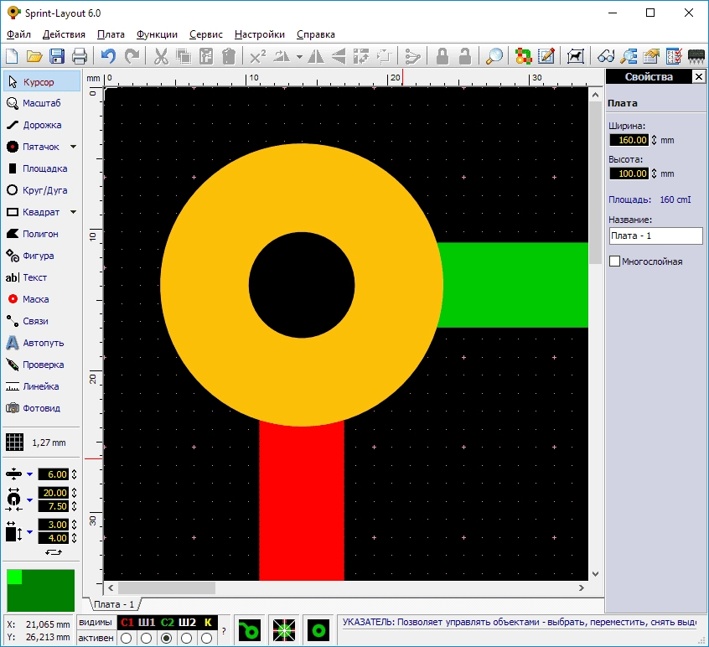
Task: Enable the Многослойная checkbox
Action: (614, 261)
